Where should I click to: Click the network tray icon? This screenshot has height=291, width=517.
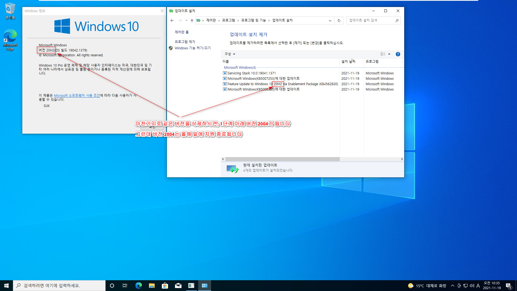point(465,286)
